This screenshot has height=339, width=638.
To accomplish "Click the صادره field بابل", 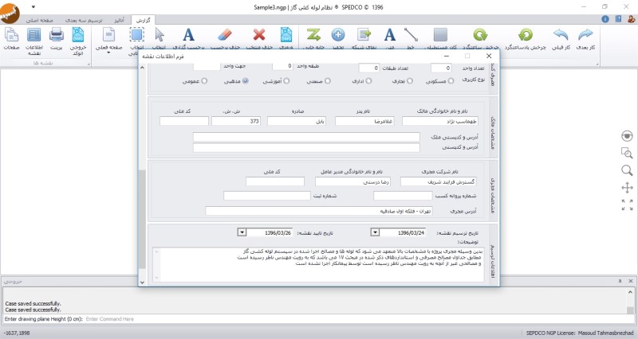I will 297,121.
